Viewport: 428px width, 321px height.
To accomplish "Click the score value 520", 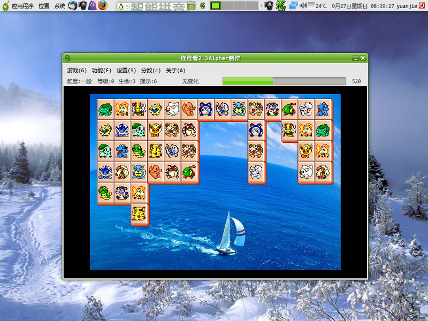I will (x=356, y=81).
